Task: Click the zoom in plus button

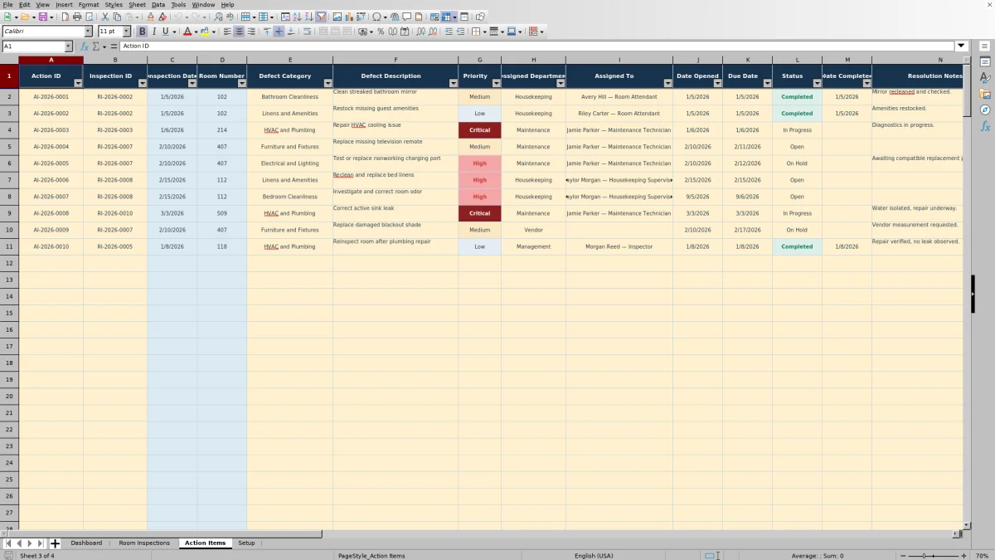Action: coord(962,556)
